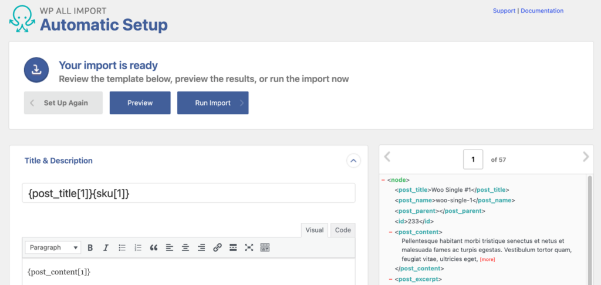Click the 'Title & Description' section heading
The width and height of the screenshot is (601, 285).
[59, 161]
